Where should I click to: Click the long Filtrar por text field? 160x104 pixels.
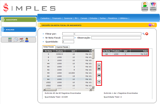point(108,34)
